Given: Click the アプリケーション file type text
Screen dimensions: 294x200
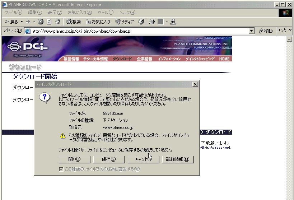Looking at the screenshot, I should pyautogui.click(x=116, y=120).
